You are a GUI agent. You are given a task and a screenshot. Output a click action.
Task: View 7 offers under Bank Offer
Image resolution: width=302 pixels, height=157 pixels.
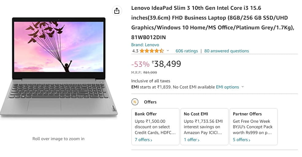pyautogui.click(x=143, y=140)
